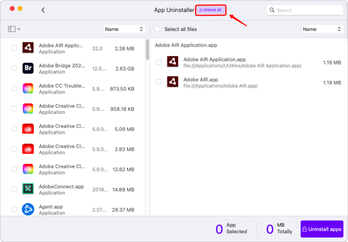
Task: Click version 32.0 of Adobe AIR
Action: point(97,48)
